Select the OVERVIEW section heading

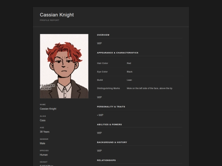[x=103, y=35]
